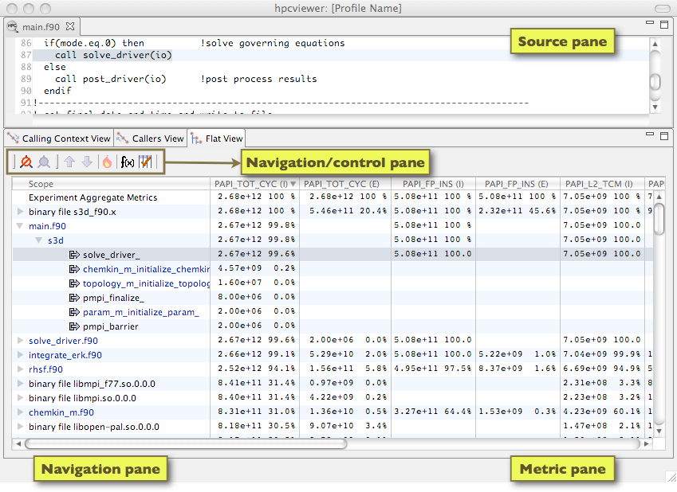The width and height of the screenshot is (677, 492).
Task: Click the call site icon beside param_m_initialize_param_
Action: pyautogui.click(x=74, y=312)
